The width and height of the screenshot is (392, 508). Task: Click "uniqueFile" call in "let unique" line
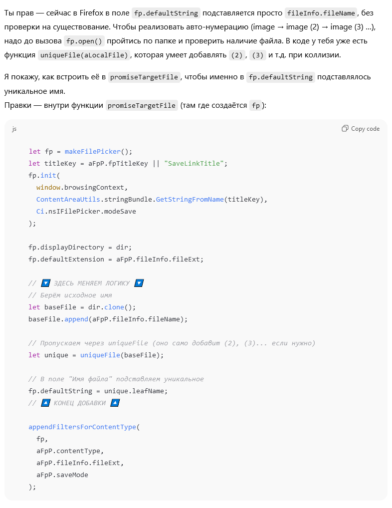tap(100, 355)
